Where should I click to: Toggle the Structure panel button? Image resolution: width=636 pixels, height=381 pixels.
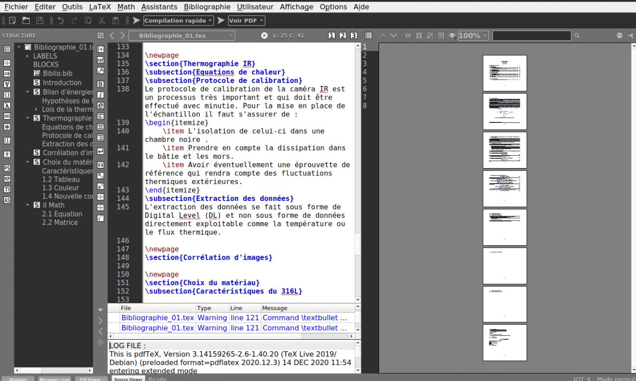pos(18,379)
